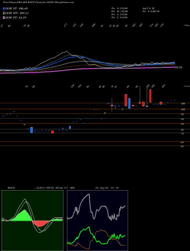Click the 'Pre L: 112.00' value
The height and width of the screenshot is (251, 190).
pos(119,14)
